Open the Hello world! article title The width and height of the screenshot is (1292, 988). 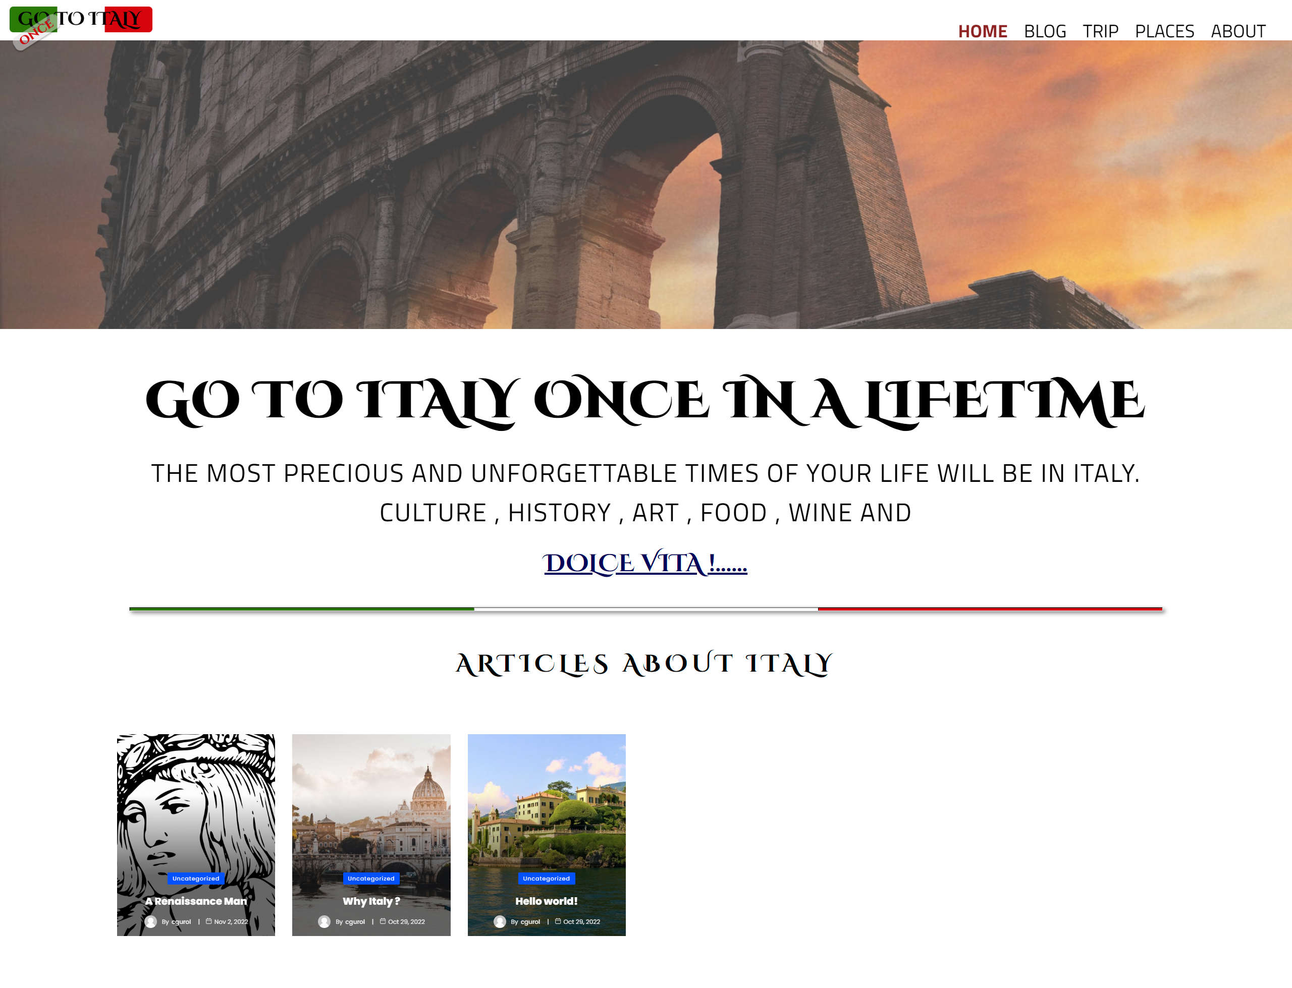(x=546, y=901)
